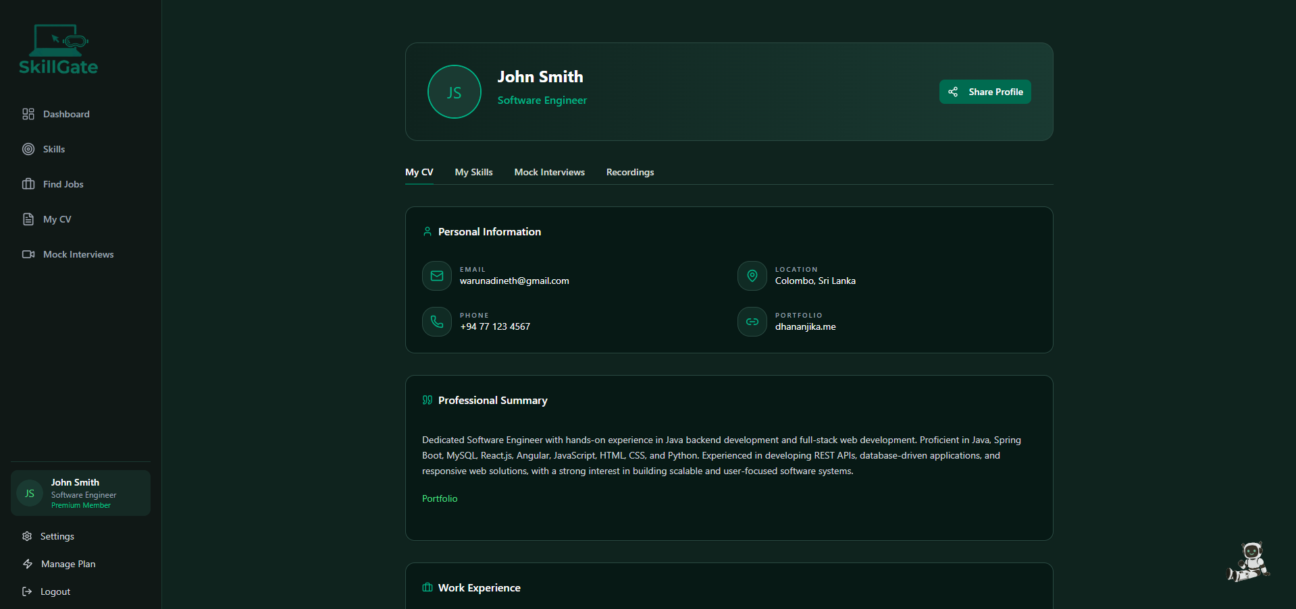Click the SkillGate logo
The height and width of the screenshot is (609, 1296).
coord(58,49)
